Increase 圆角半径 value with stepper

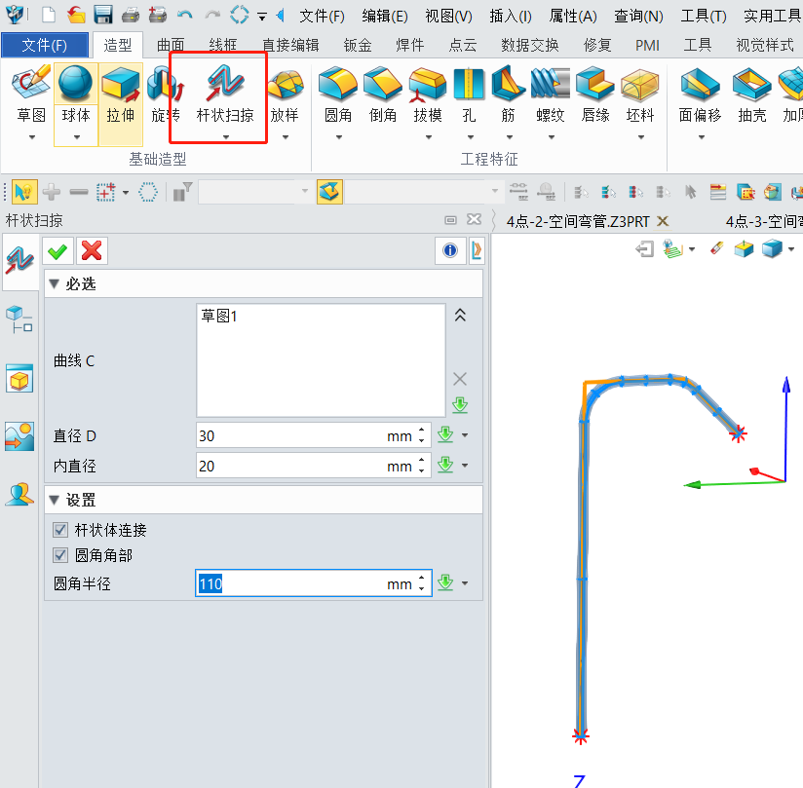421,579
